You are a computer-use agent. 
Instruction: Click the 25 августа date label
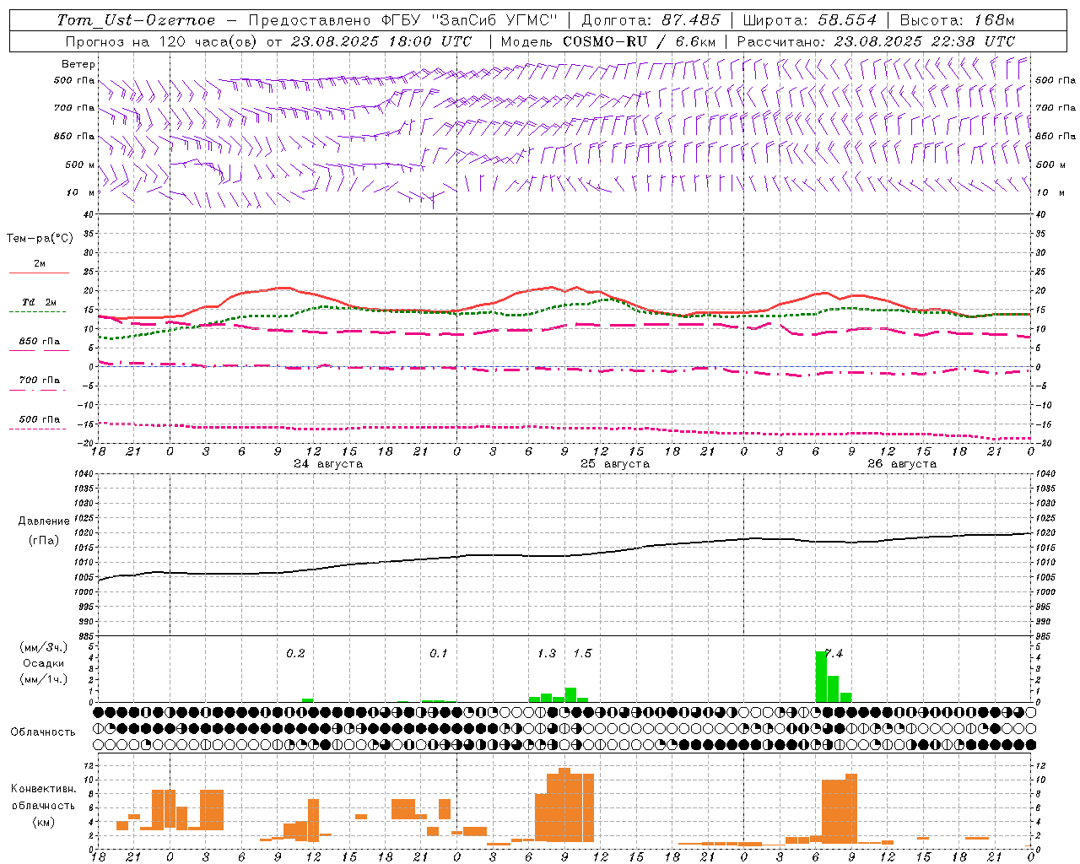[615, 464]
